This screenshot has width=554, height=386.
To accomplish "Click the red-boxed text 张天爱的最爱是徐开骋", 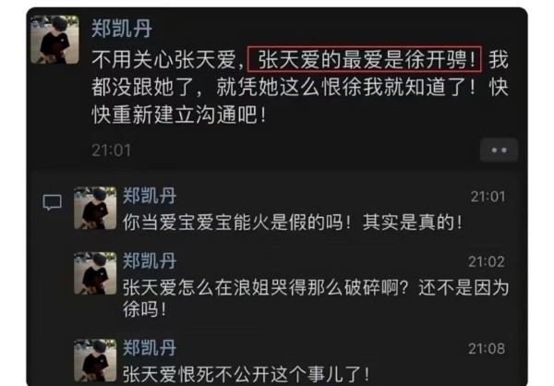I will tap(365, 59).
